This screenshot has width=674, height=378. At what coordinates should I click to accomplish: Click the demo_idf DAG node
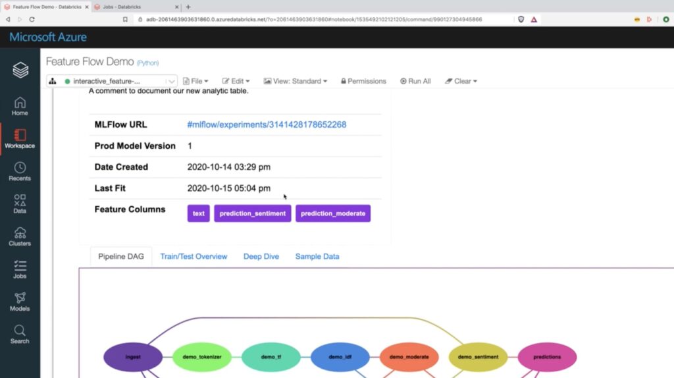(x=340, y=357)
